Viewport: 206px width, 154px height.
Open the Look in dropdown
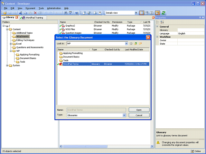[x=126, y=44]
